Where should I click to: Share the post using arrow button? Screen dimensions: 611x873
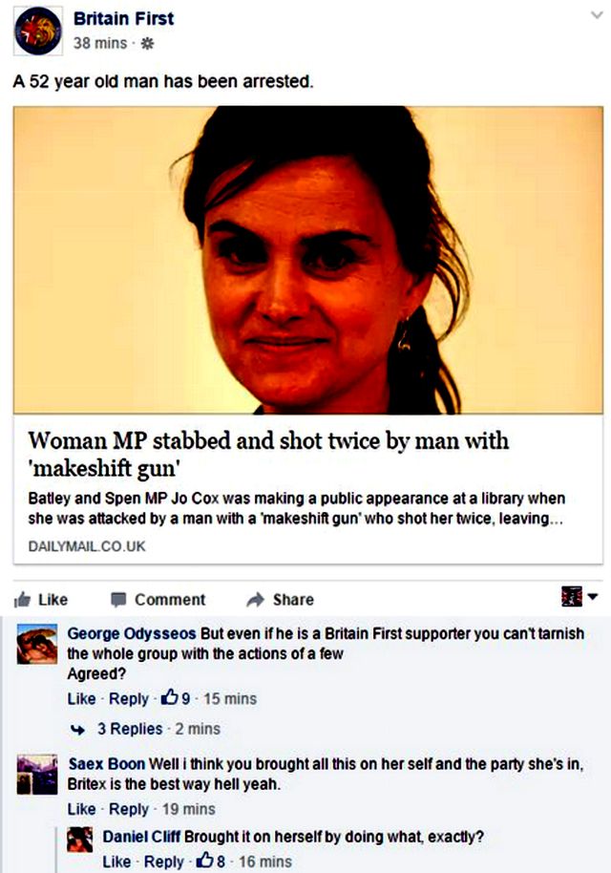point(280,600)
